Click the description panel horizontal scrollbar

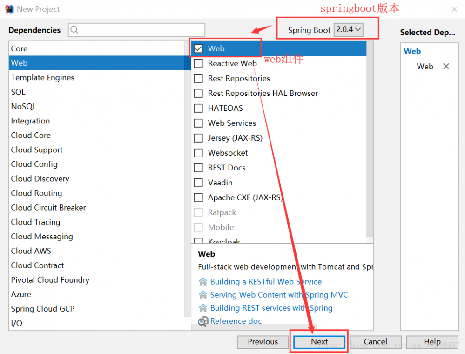click(x=254, y=327)
